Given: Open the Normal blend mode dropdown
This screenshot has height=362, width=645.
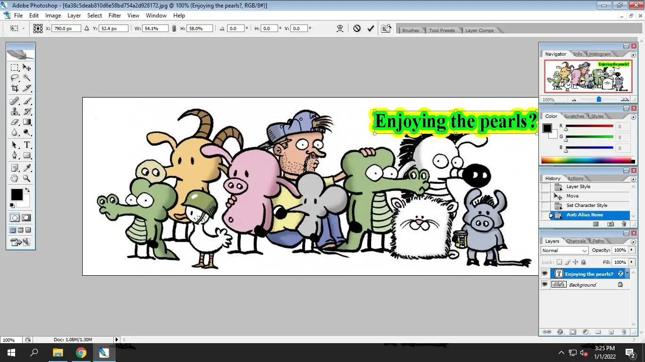Looking at the screenshot, I should coord(564,250).
